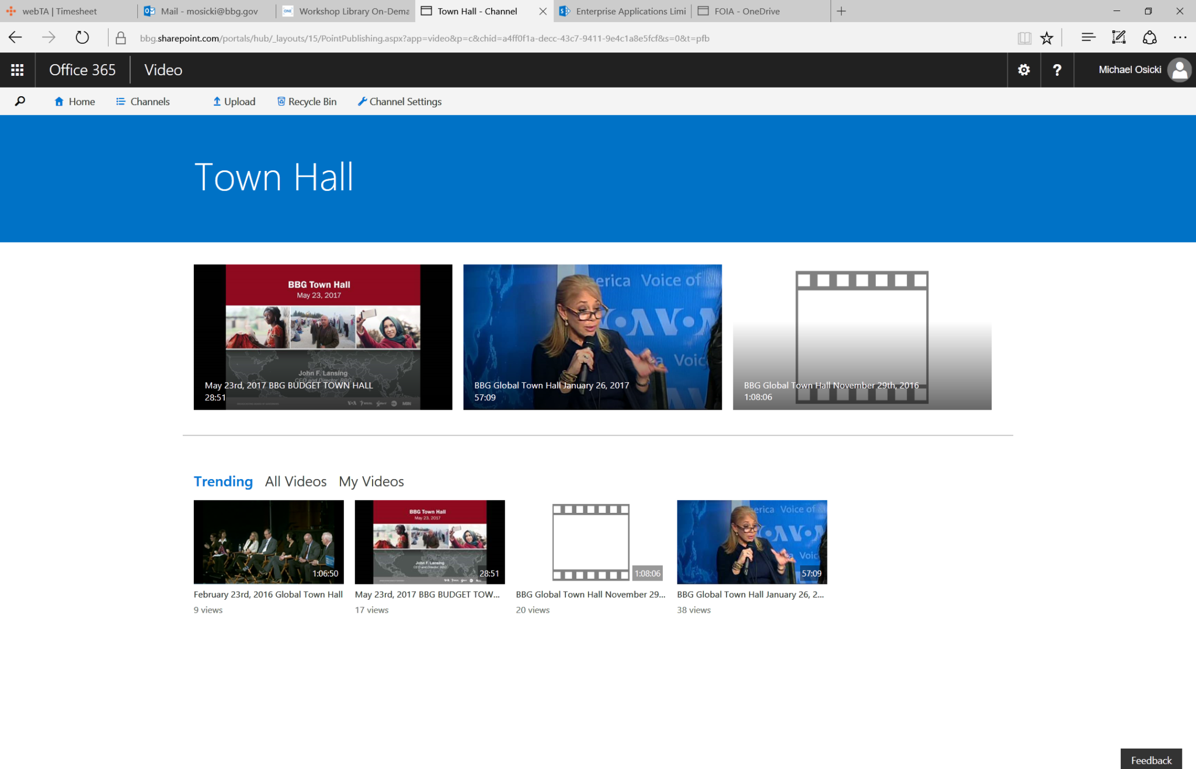This screenshot has width=1196, height=769.
Task: Switch to the Mail browser tab
Action: coord(207,11)
